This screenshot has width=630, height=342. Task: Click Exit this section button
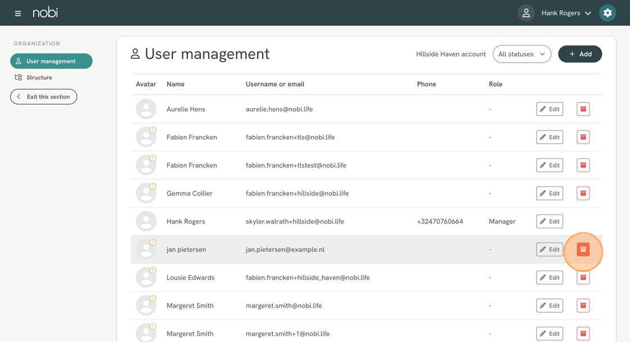43,96
